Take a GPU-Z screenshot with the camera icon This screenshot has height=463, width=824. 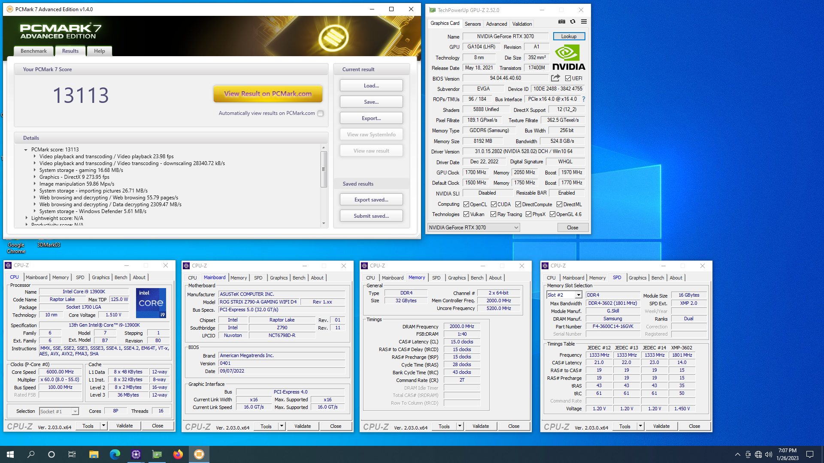[561, 21]
